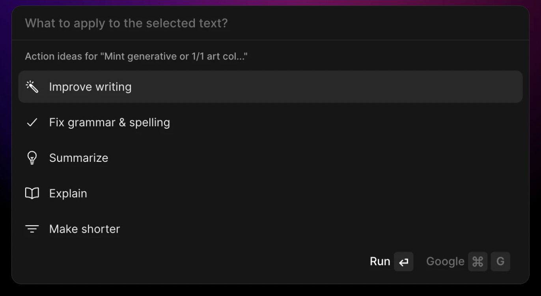The image size is (541, 296).
Task: Focus the 'What to apply' input field
Action: click(x=270, y=23)
